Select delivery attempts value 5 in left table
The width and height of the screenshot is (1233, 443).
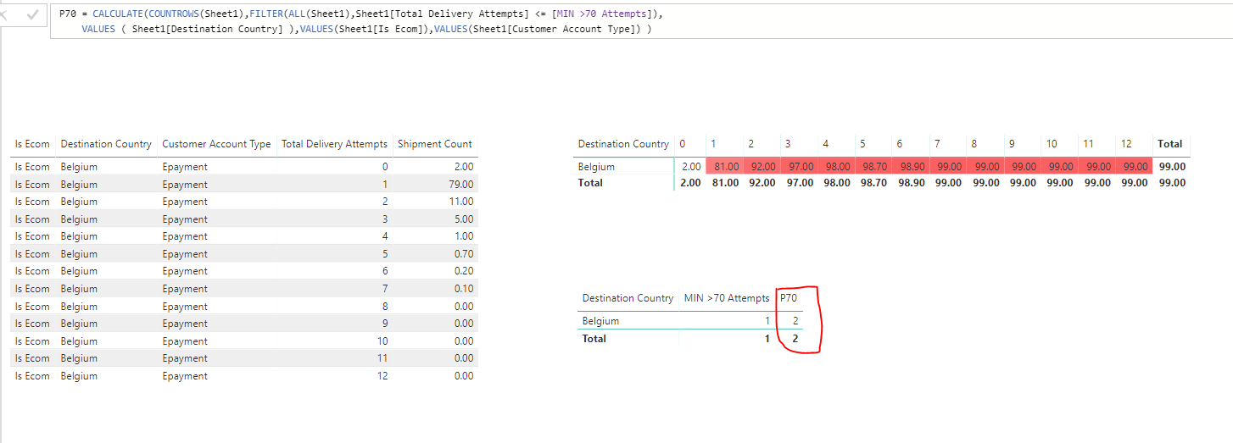(385, 254)
